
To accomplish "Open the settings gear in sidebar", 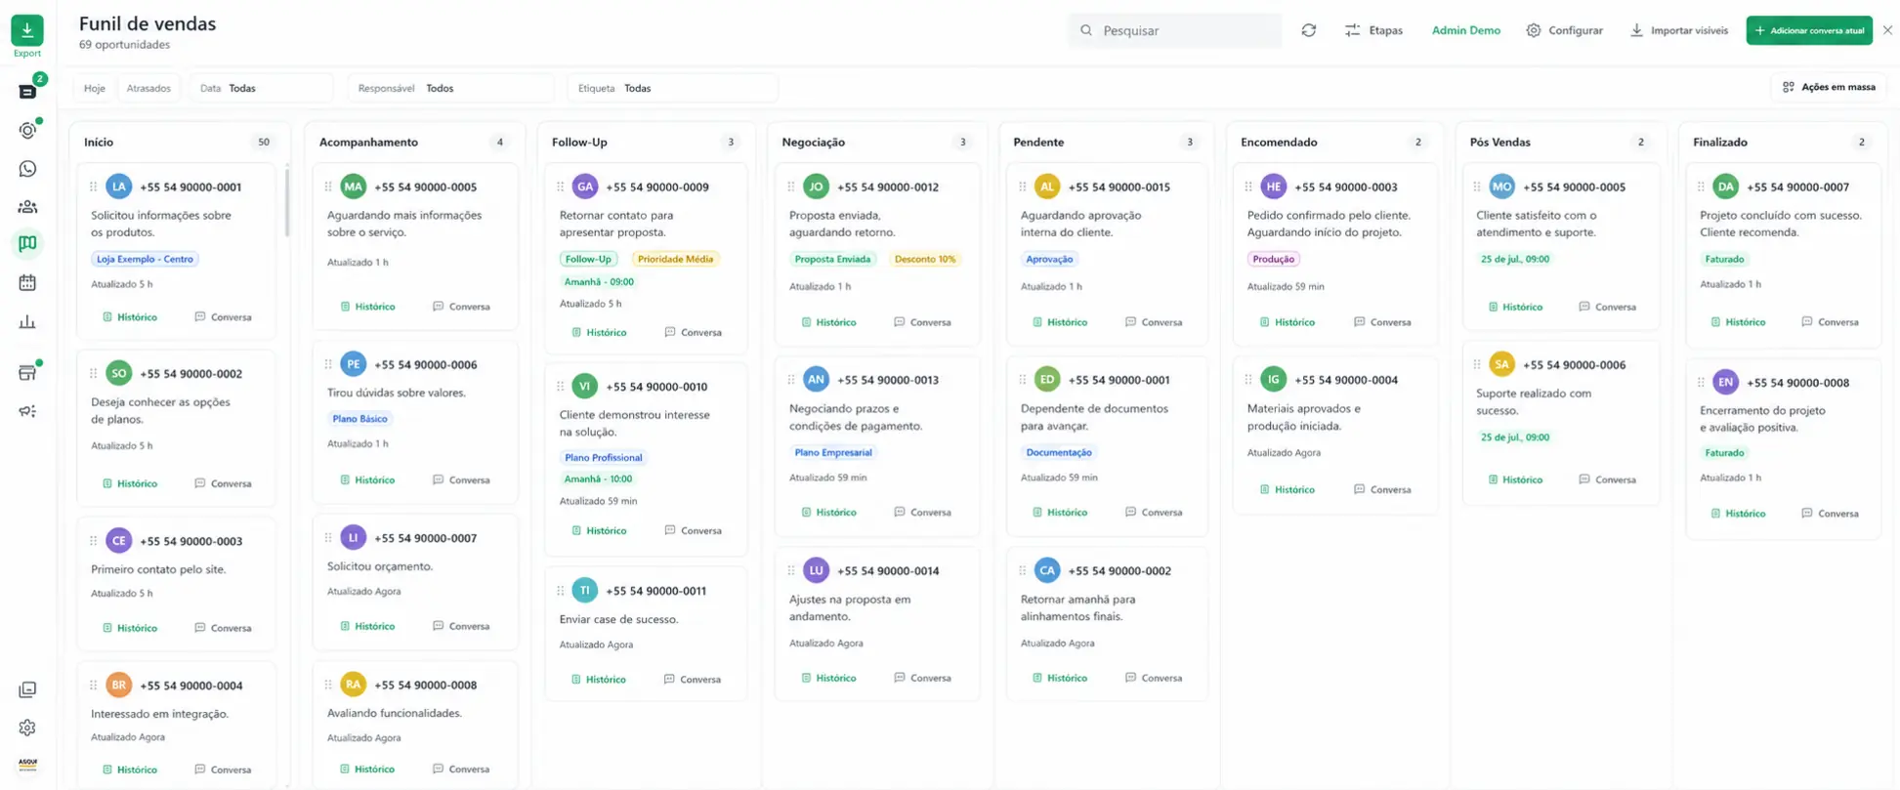I will point(27,728).
